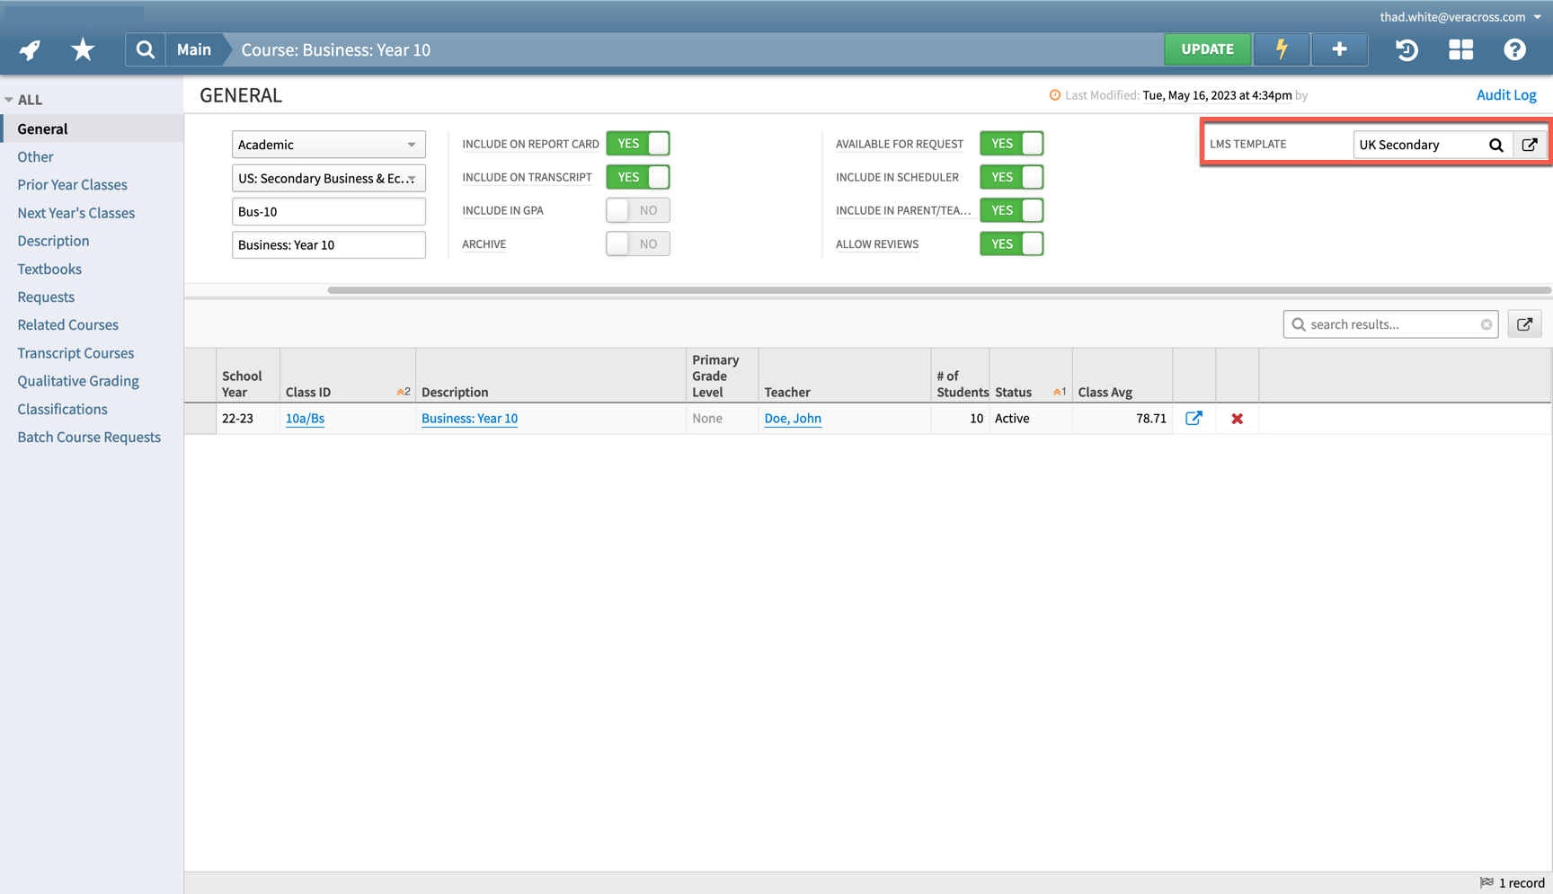
Task: Click the rocket launch icon in the header
Action: 29,49
